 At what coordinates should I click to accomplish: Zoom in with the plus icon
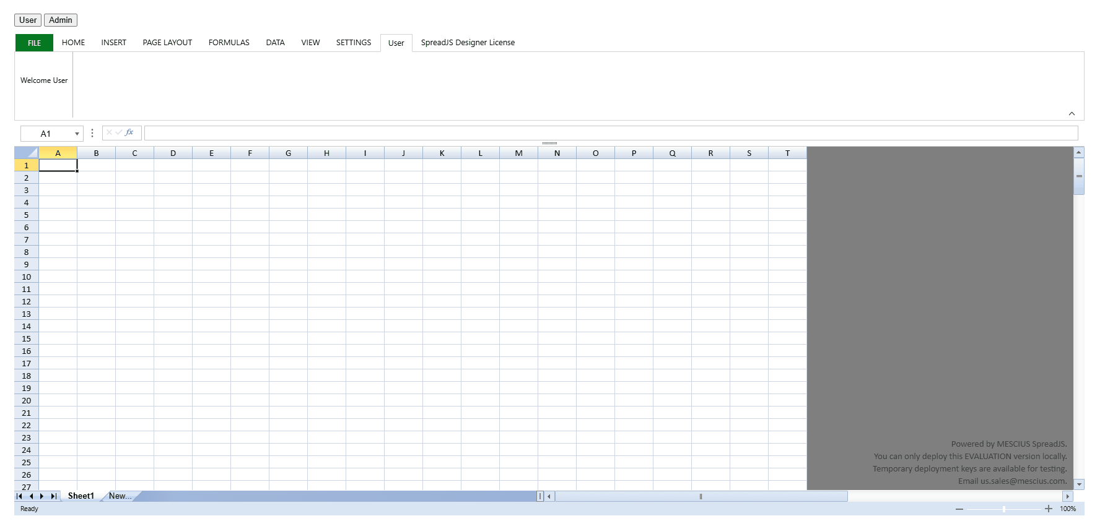click(x=1049, y=509)
